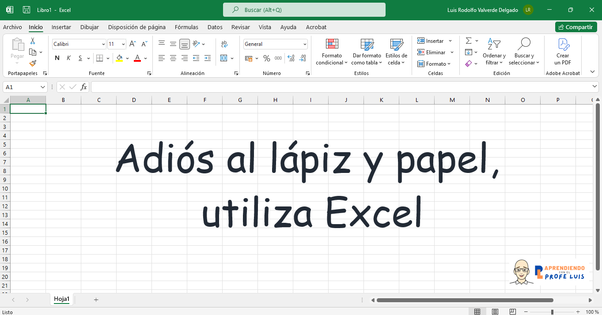This screenshot has width=602, height=315.
Task: Click the Insert Function fx icon
Action: (83, 87)
